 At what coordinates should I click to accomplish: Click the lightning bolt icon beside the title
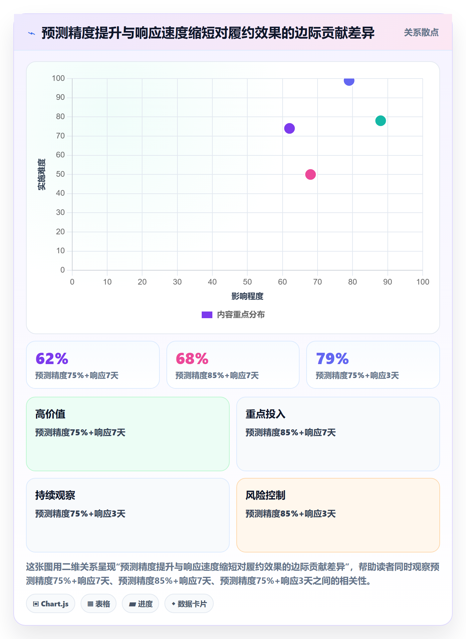(x=32, y=33)
